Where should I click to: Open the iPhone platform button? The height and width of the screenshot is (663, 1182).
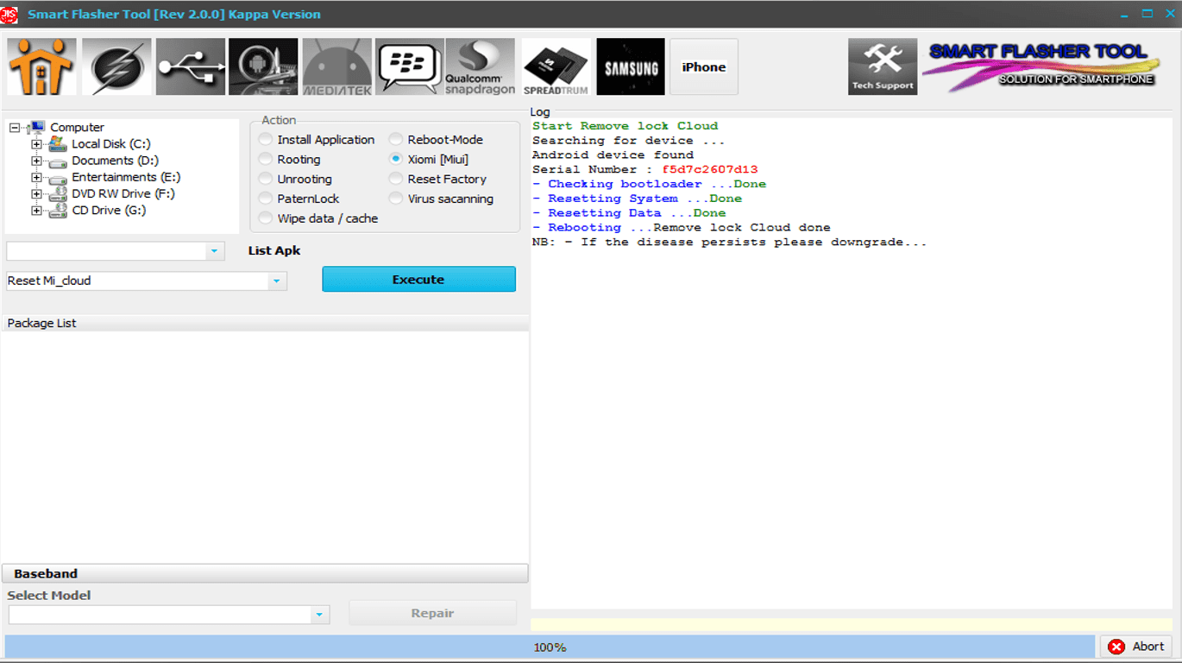(704, 66)
